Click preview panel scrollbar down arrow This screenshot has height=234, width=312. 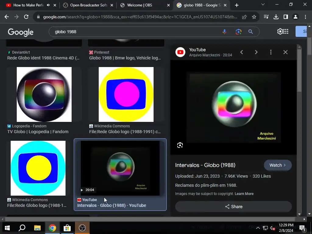[299, 214]
